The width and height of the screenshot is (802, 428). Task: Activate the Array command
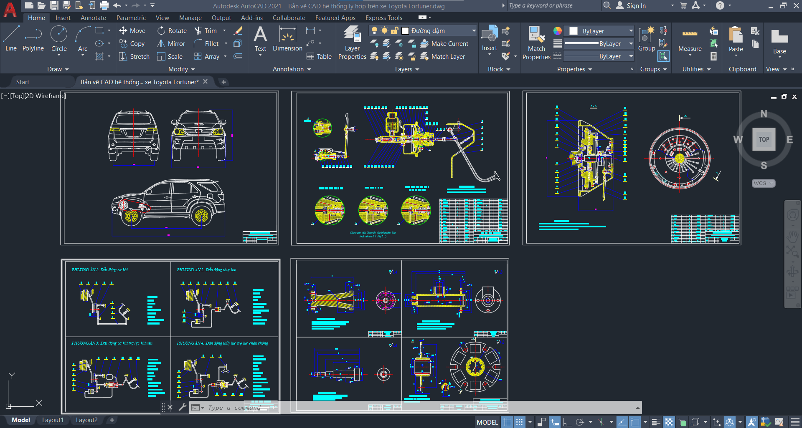point(207,56)
